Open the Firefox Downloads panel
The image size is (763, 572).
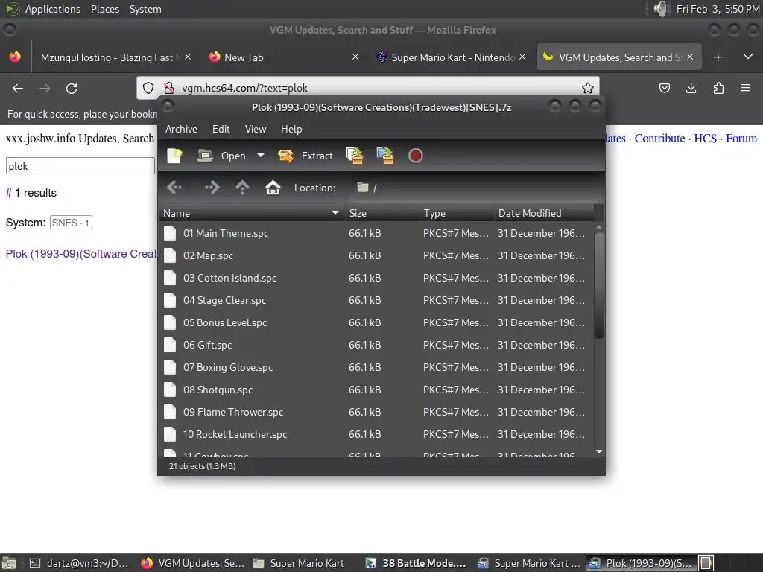coord(691,88)
